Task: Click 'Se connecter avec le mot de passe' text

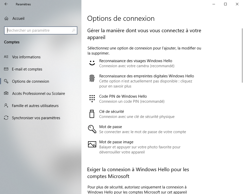Action: (142, 132)
